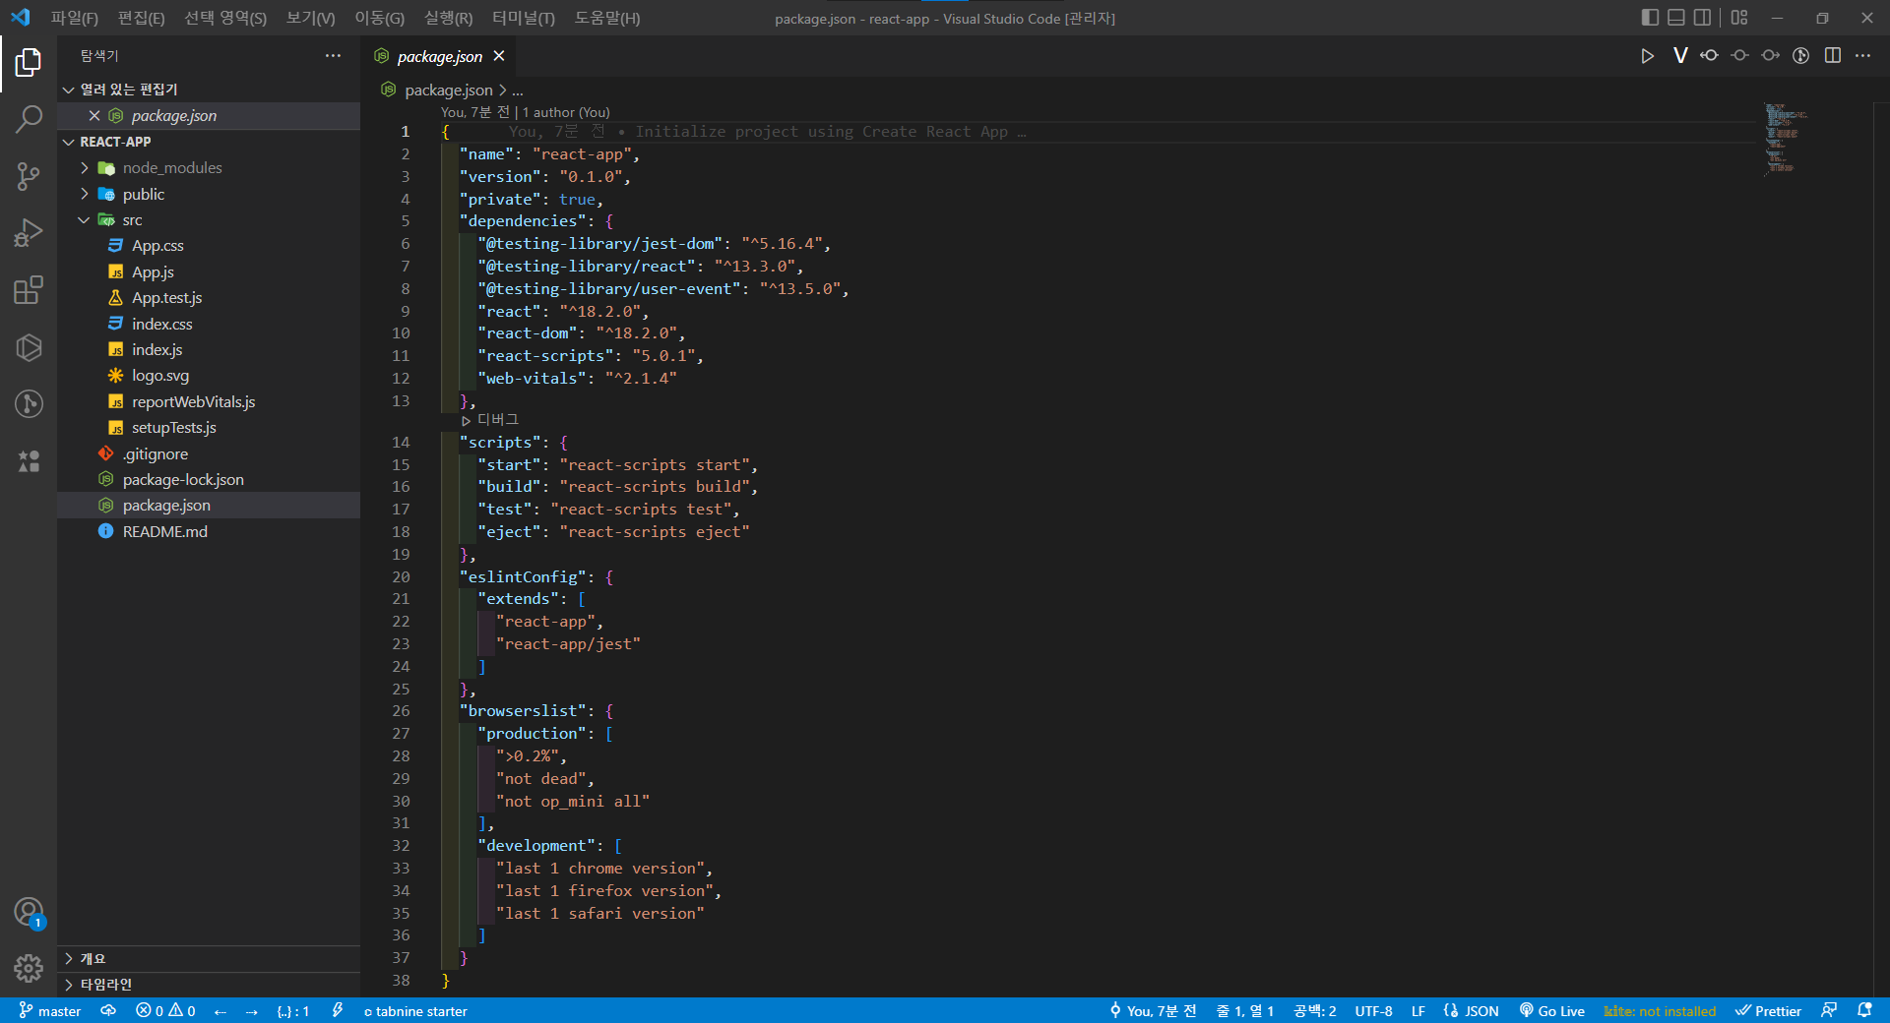Screen dimensions: 1890x1023
Task: Click the git blame You, 7분 전 status
Action: coord(1153,1011)
